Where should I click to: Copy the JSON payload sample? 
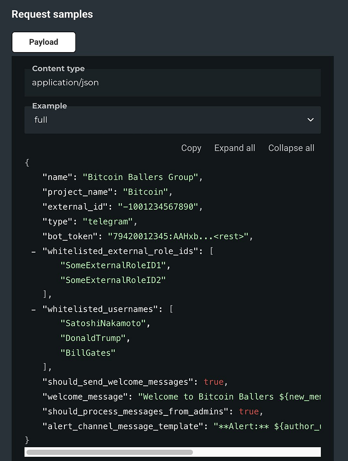191,148
